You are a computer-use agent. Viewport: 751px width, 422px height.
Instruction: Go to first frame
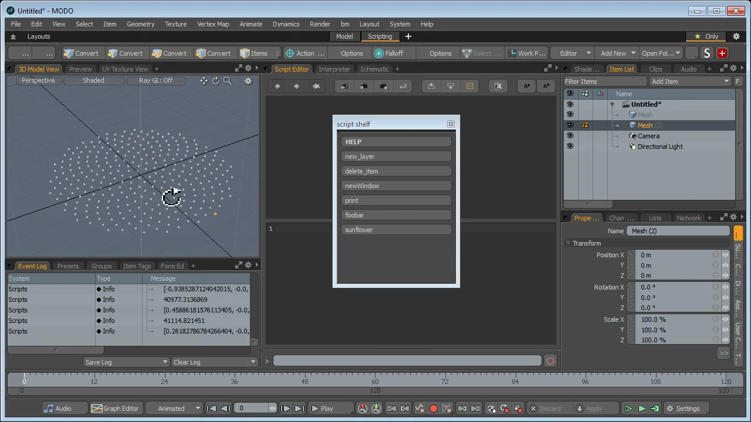tap(212, 409)
